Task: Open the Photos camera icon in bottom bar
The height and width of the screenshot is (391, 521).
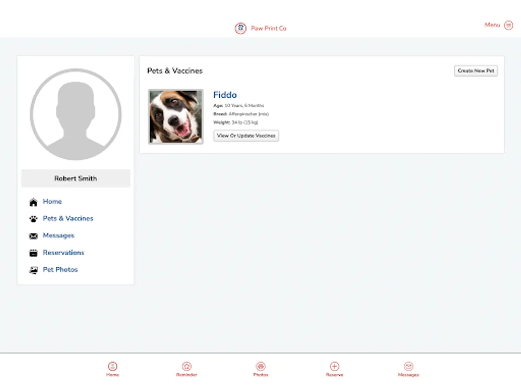Action: [260, 367]
